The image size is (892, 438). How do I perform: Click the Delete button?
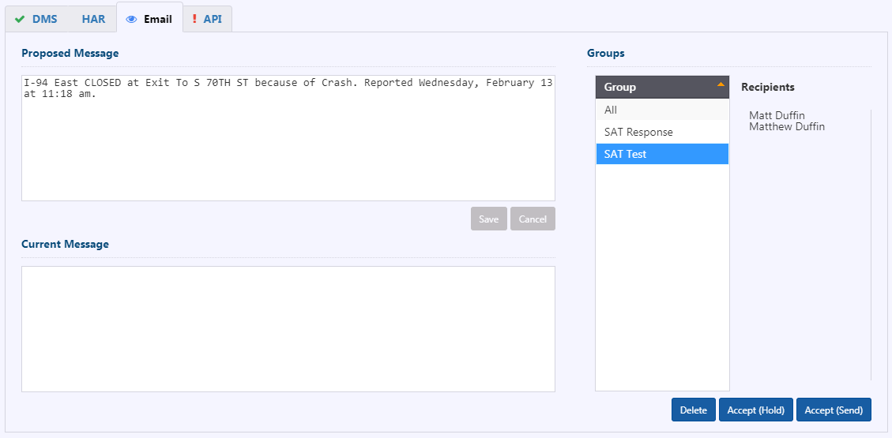694,410
